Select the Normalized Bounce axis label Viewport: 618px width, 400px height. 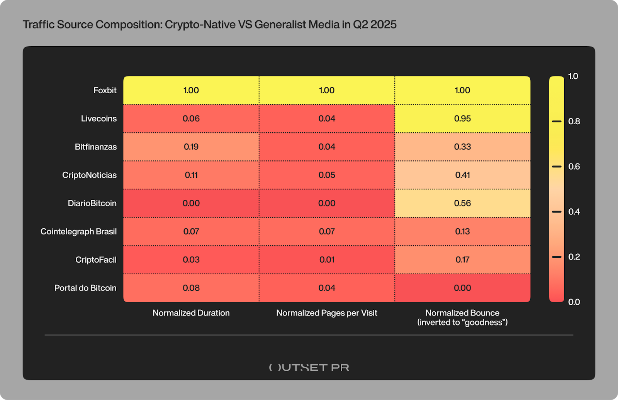(x=462, y=317)
